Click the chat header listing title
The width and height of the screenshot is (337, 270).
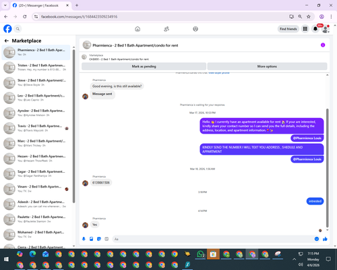click(x=135, y=45)
